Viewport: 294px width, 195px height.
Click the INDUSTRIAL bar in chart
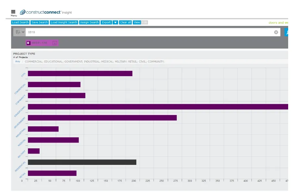tap(43, 129)
